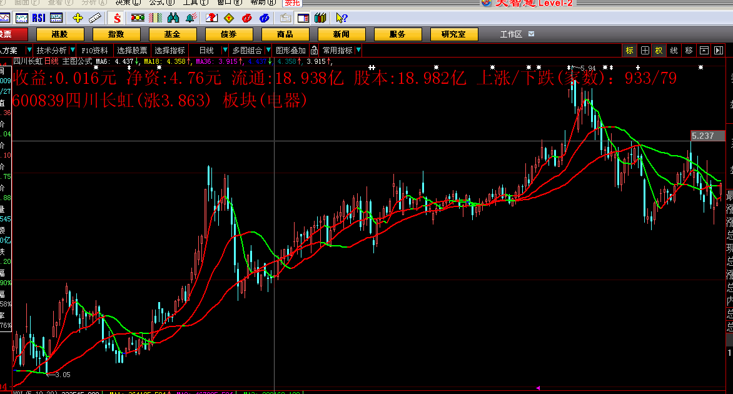Click the alarm bell alert icon
Image resolution: width=733 pixels, height=394 pixels.
coord(191,18)
